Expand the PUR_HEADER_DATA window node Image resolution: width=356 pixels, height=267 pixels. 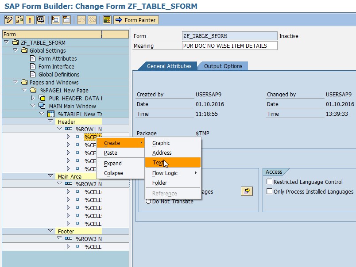pyautogui.click(x=33, y=98)
